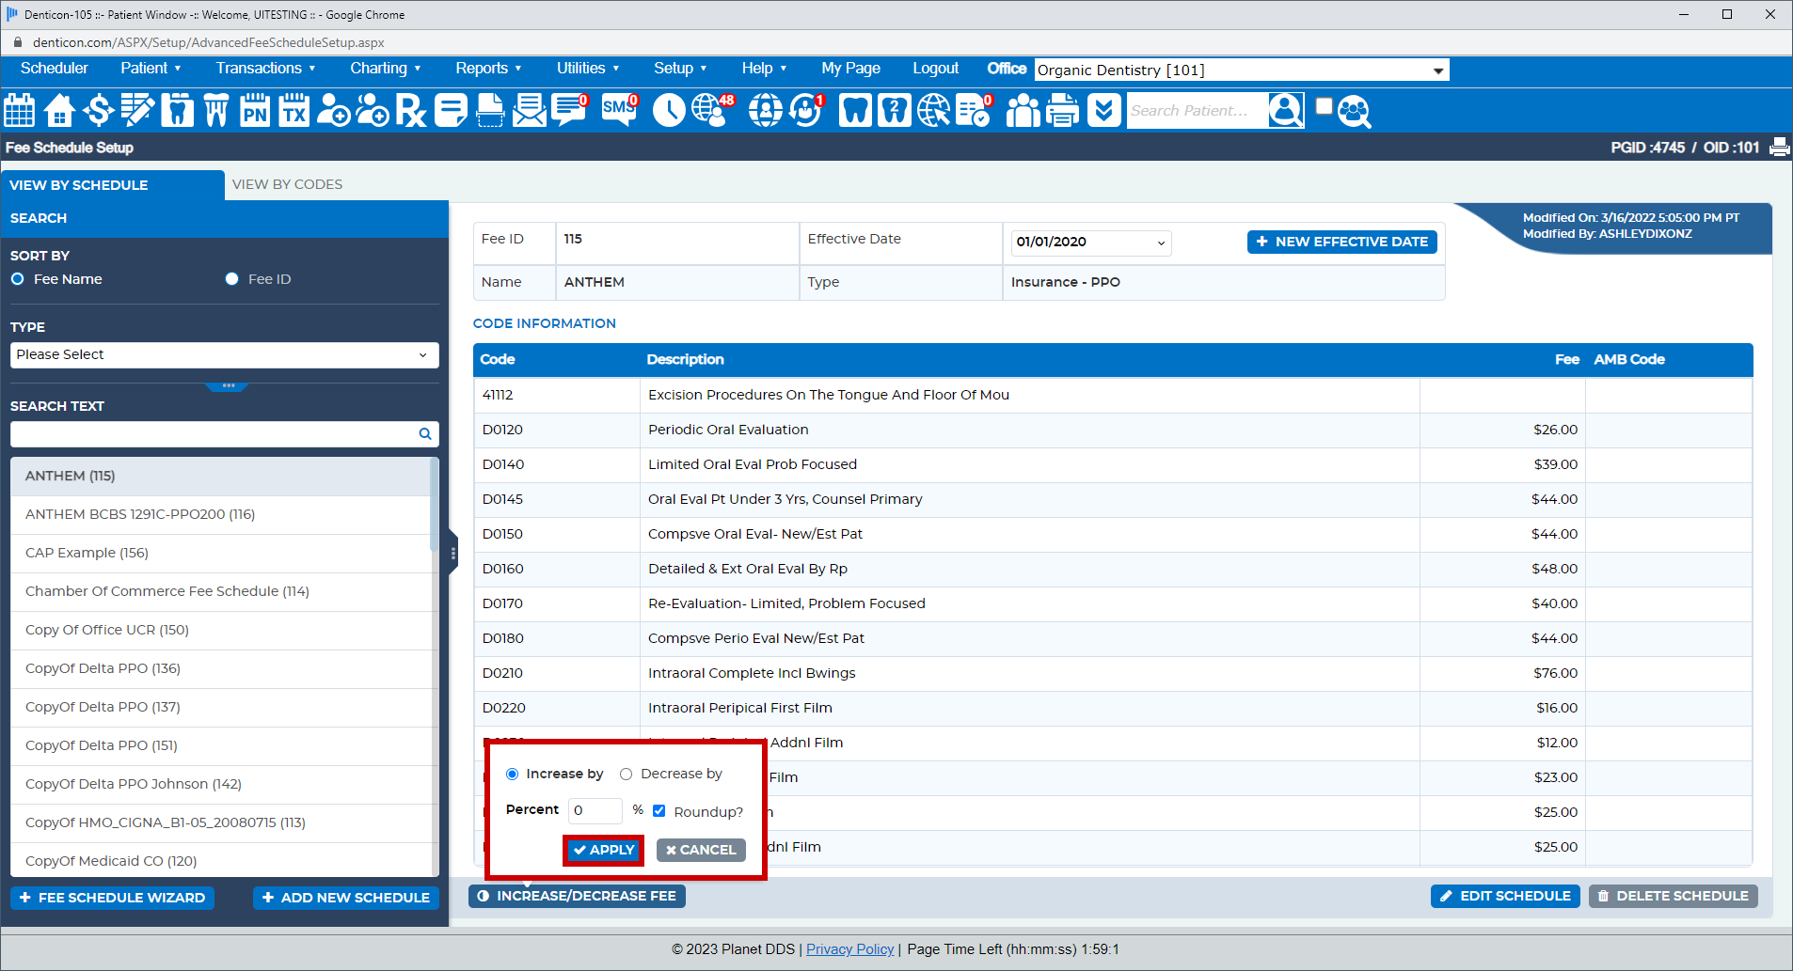Open the notes list with pencil icon

click(137, 110)
